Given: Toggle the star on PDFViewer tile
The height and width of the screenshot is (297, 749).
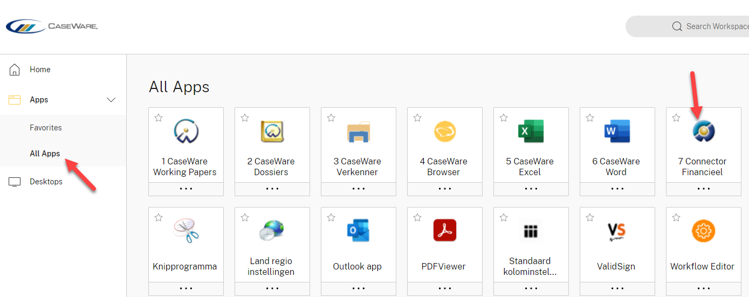Looking at the screenshot, I should pyautogui.click(x=417, y=217).
